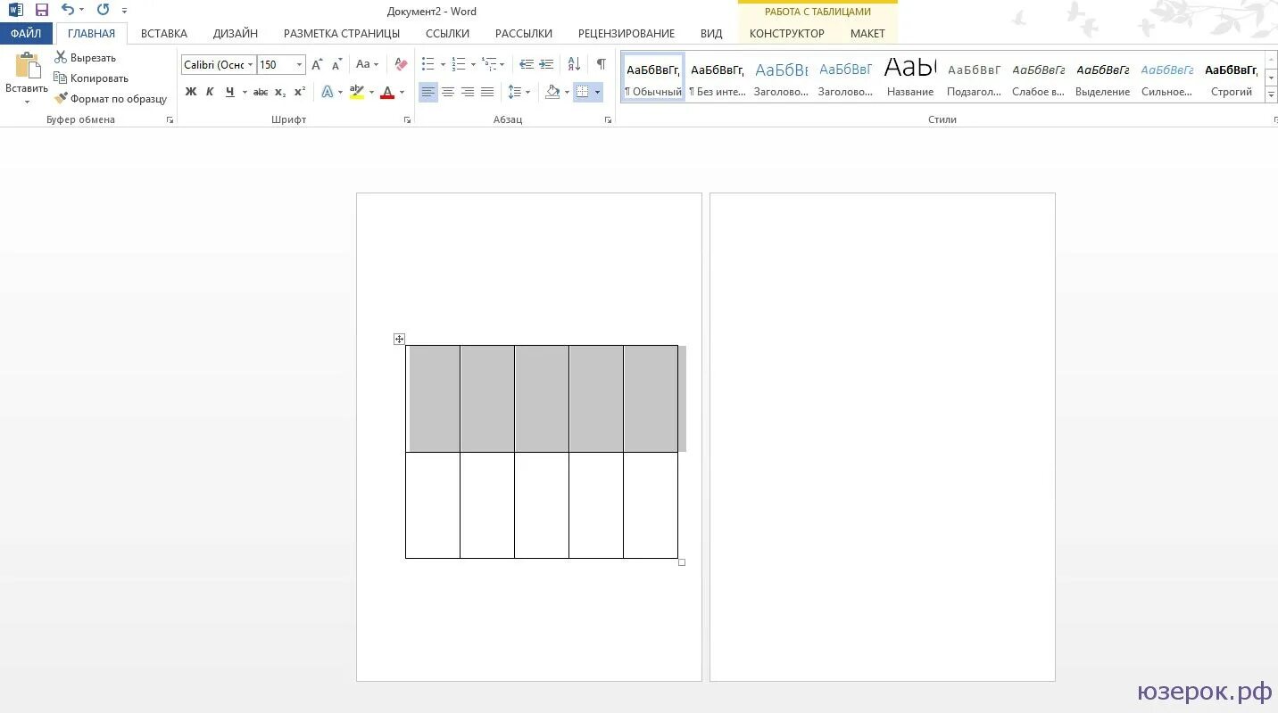Click Вырезать to cut selection
1278x713 pixels.
pyautogui.click(x=86, y=58)
